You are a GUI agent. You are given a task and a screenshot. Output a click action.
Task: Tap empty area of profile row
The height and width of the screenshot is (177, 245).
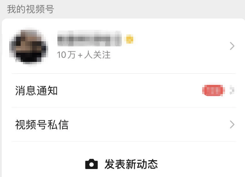point(180,46)
